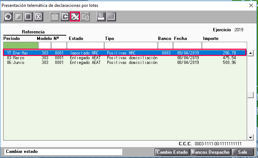This screenshot has height=158, width=258.
Task: Click the scrollbar down arrow
Action: coord(250,137)
